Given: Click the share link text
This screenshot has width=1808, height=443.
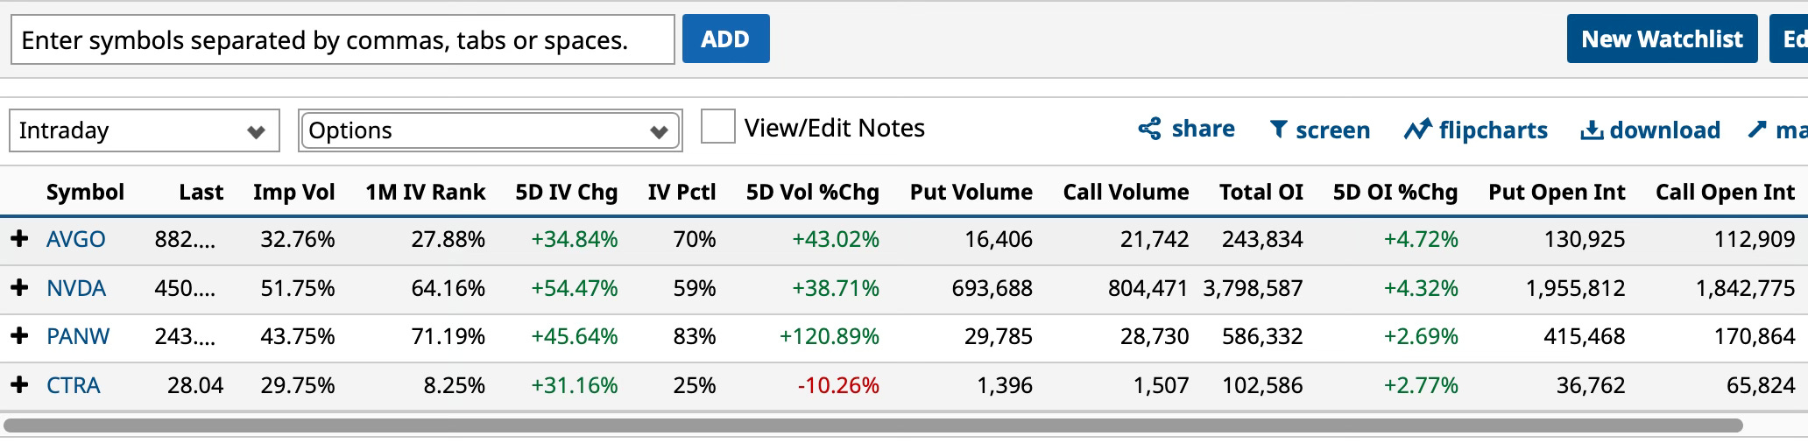Looking at the screenshot, I should click(1203, 129).
